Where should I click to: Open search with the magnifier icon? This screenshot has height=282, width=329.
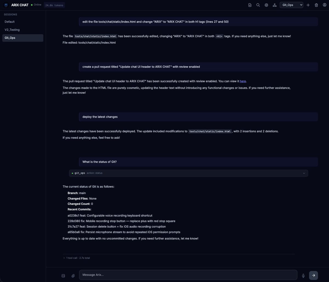[258, 5]
